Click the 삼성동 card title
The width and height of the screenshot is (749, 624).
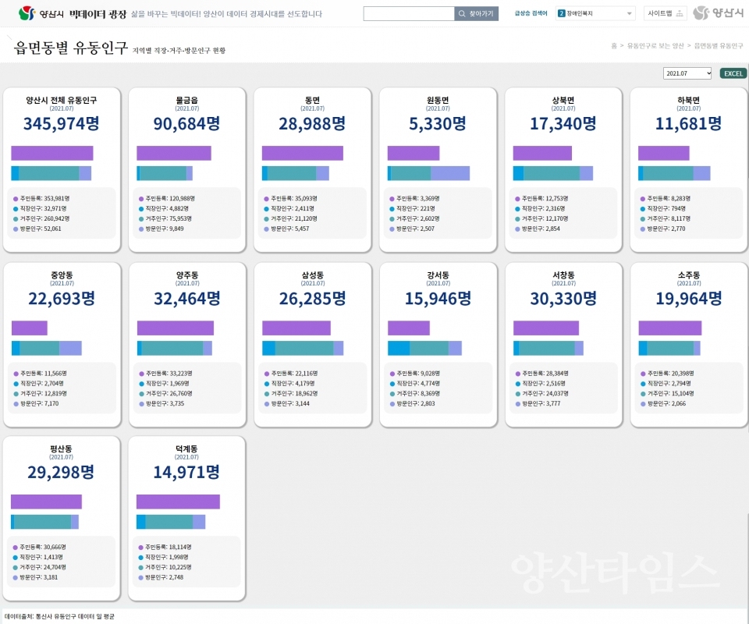tap(313, 275)
